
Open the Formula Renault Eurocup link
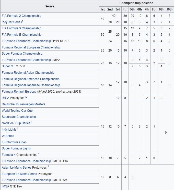coord(19,92)
